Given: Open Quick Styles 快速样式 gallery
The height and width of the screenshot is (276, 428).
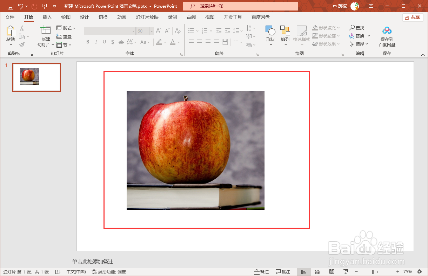Looking at the screenshot, I should tap(302, 36).
